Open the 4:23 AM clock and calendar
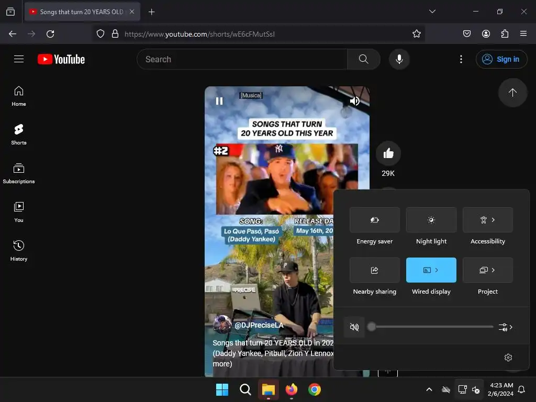The image size is (536, 402). [x=501, y=389]
